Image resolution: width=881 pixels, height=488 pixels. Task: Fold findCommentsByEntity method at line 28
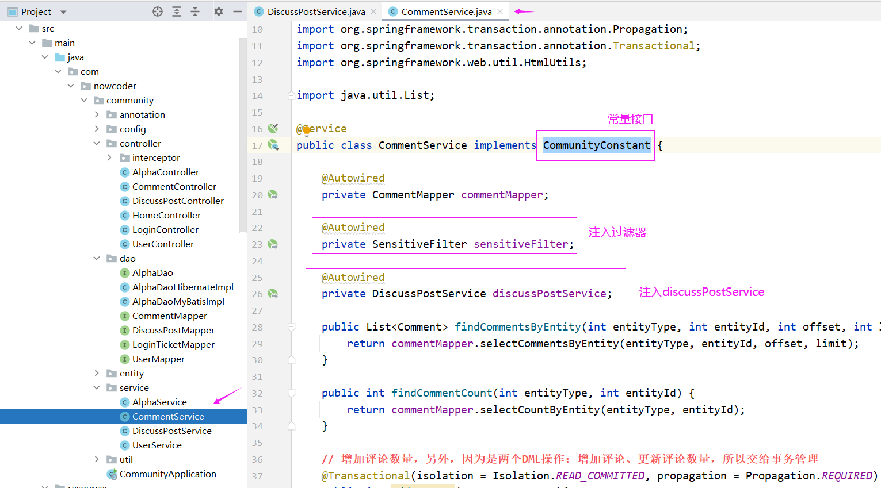pyautogui.click(x=291, y=327)
